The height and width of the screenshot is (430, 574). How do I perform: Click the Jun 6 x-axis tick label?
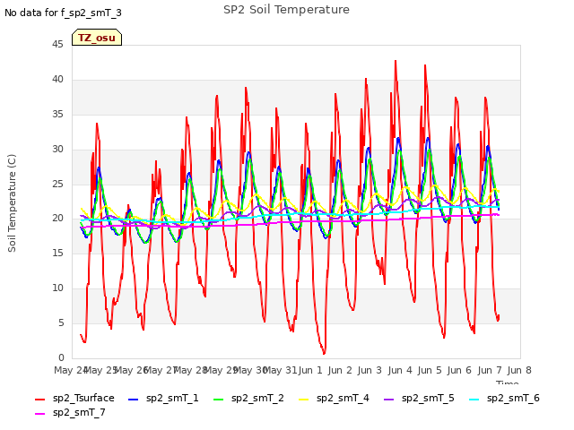[459, 370]
